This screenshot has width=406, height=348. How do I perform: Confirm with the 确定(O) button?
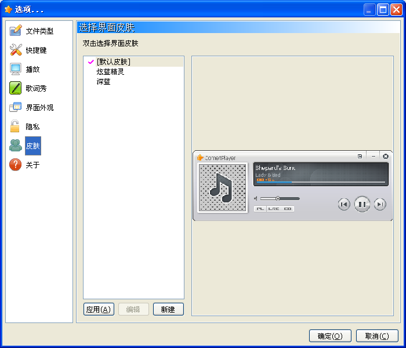tap(330, 336)
